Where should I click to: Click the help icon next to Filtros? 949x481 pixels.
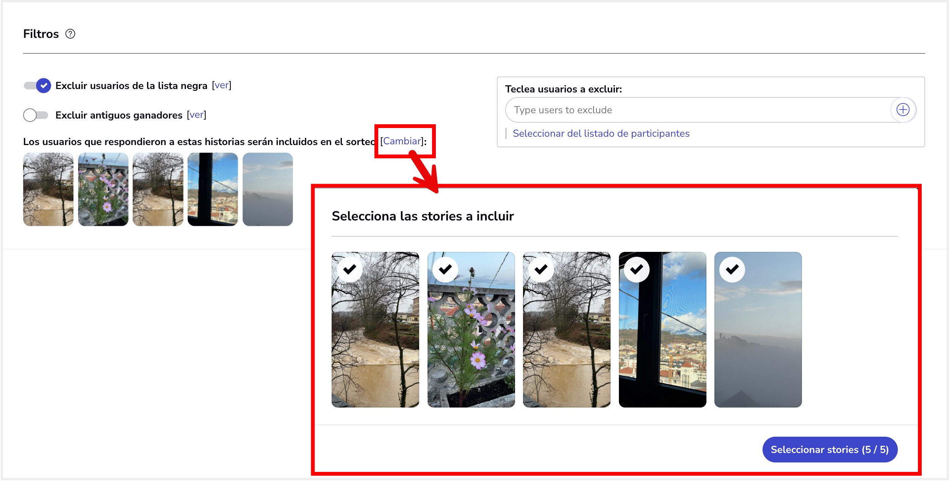pos(70,34)
